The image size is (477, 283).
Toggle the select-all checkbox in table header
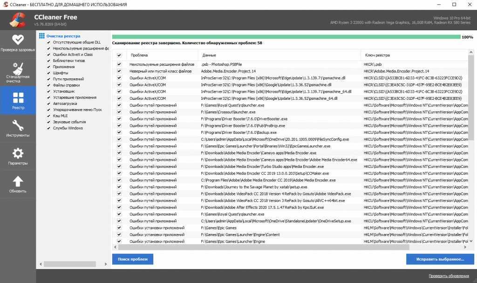119,55
